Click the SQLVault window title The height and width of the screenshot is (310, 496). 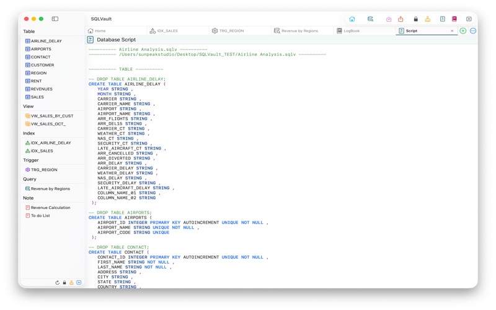pos(101,19)
